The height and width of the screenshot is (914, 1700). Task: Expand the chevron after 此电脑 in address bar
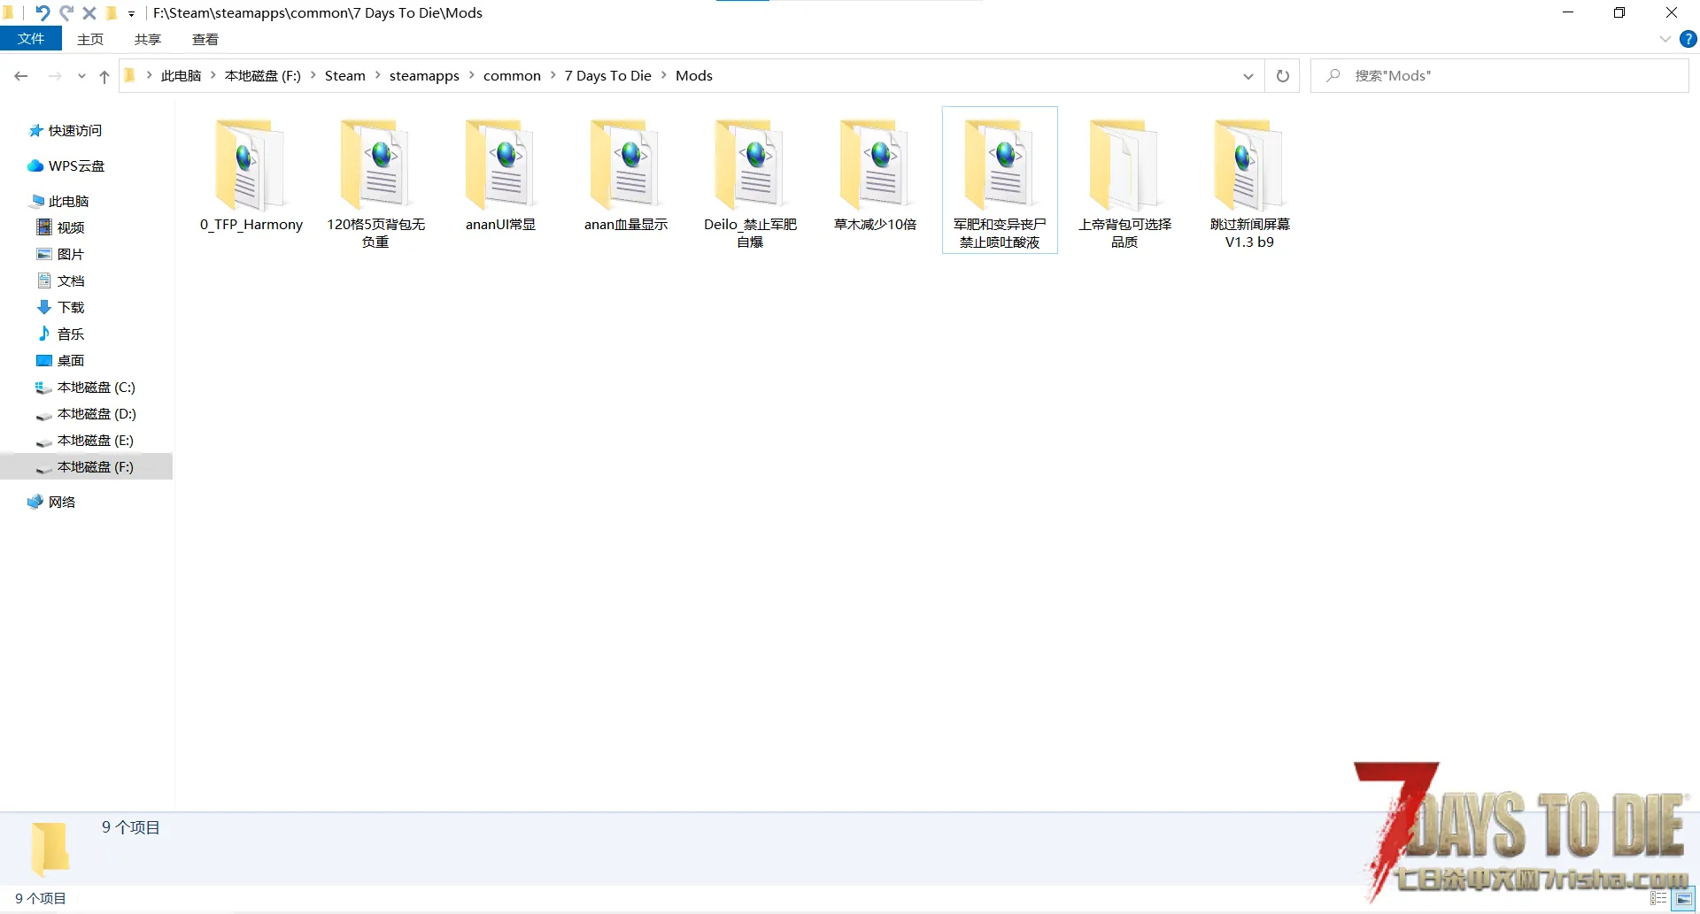[213, 75]
